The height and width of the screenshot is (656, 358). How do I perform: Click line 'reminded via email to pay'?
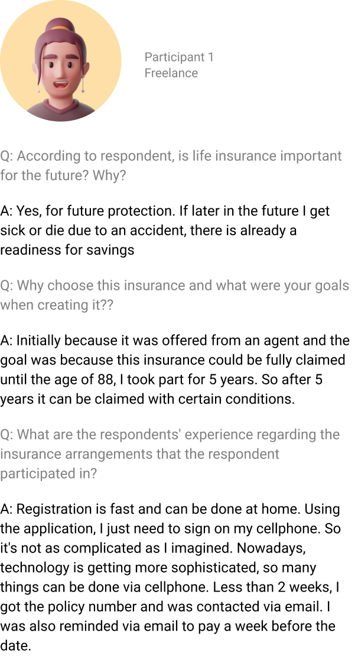pos(168,626)
